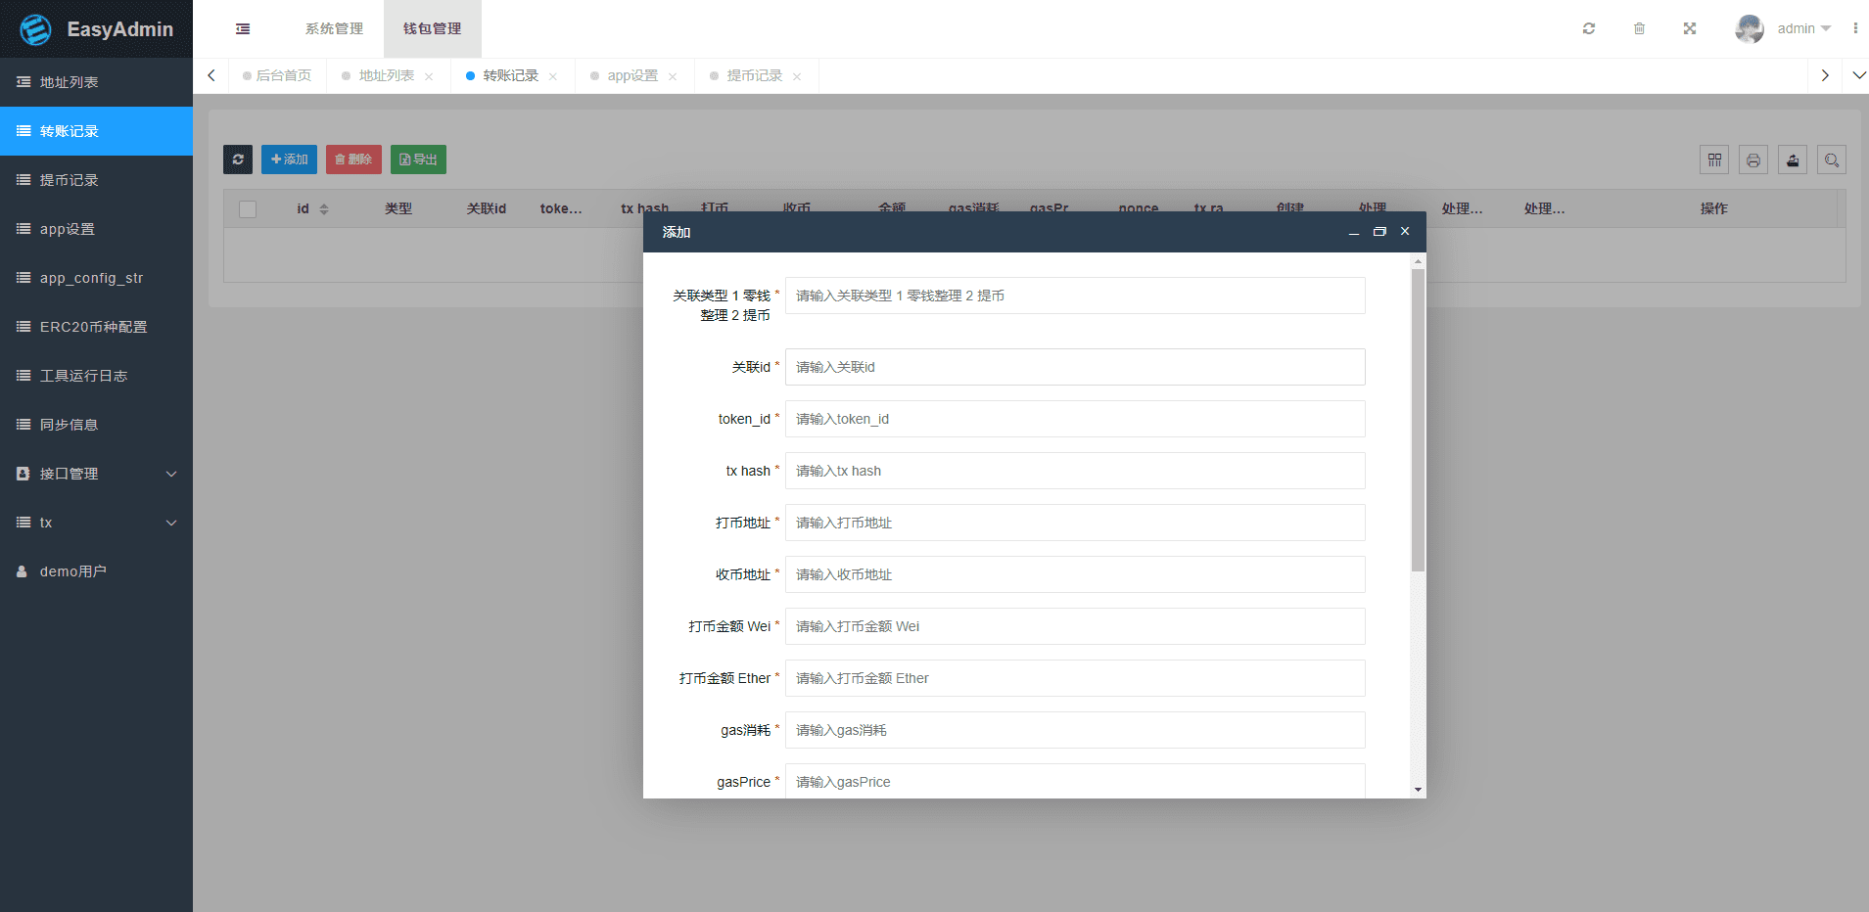
Task: Click the sidebar collapse icon in header
Action: coord(243,29)
